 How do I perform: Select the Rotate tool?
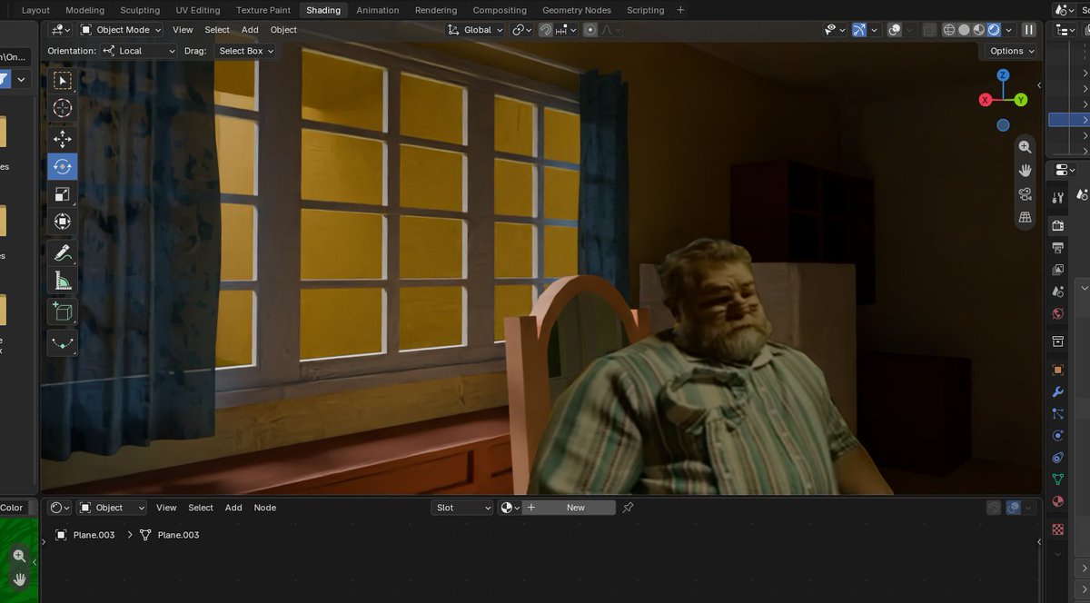(x=62, y=166)
